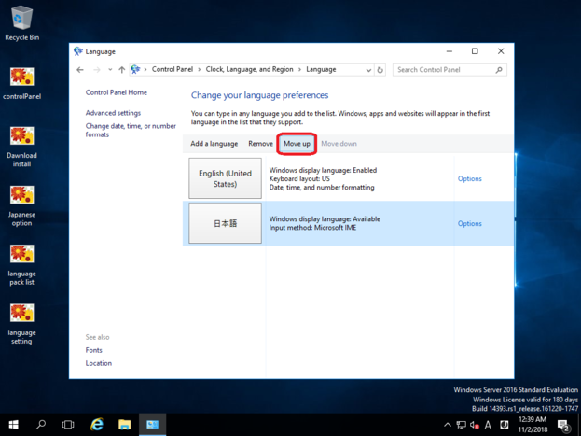Select the Japanese option desktop icon

21,205
